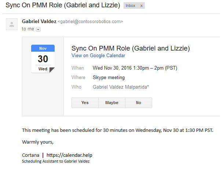
Task: Open the https://calendar.help link
Action: click(x=69, y=155)
